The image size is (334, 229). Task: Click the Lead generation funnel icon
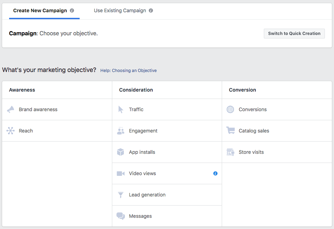[121, 195]
